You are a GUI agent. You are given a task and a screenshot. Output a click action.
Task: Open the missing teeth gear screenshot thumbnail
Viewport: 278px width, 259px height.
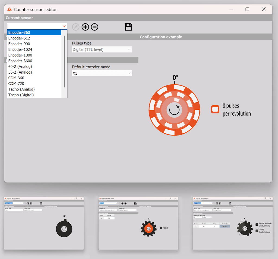click(x=233, y=223)
